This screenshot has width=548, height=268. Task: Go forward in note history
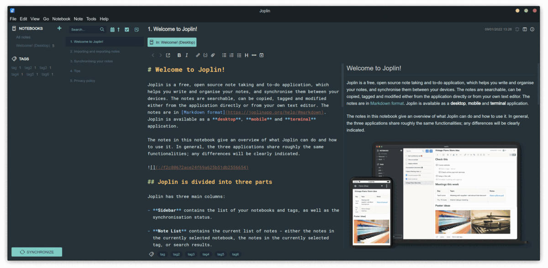click(160, 55)
